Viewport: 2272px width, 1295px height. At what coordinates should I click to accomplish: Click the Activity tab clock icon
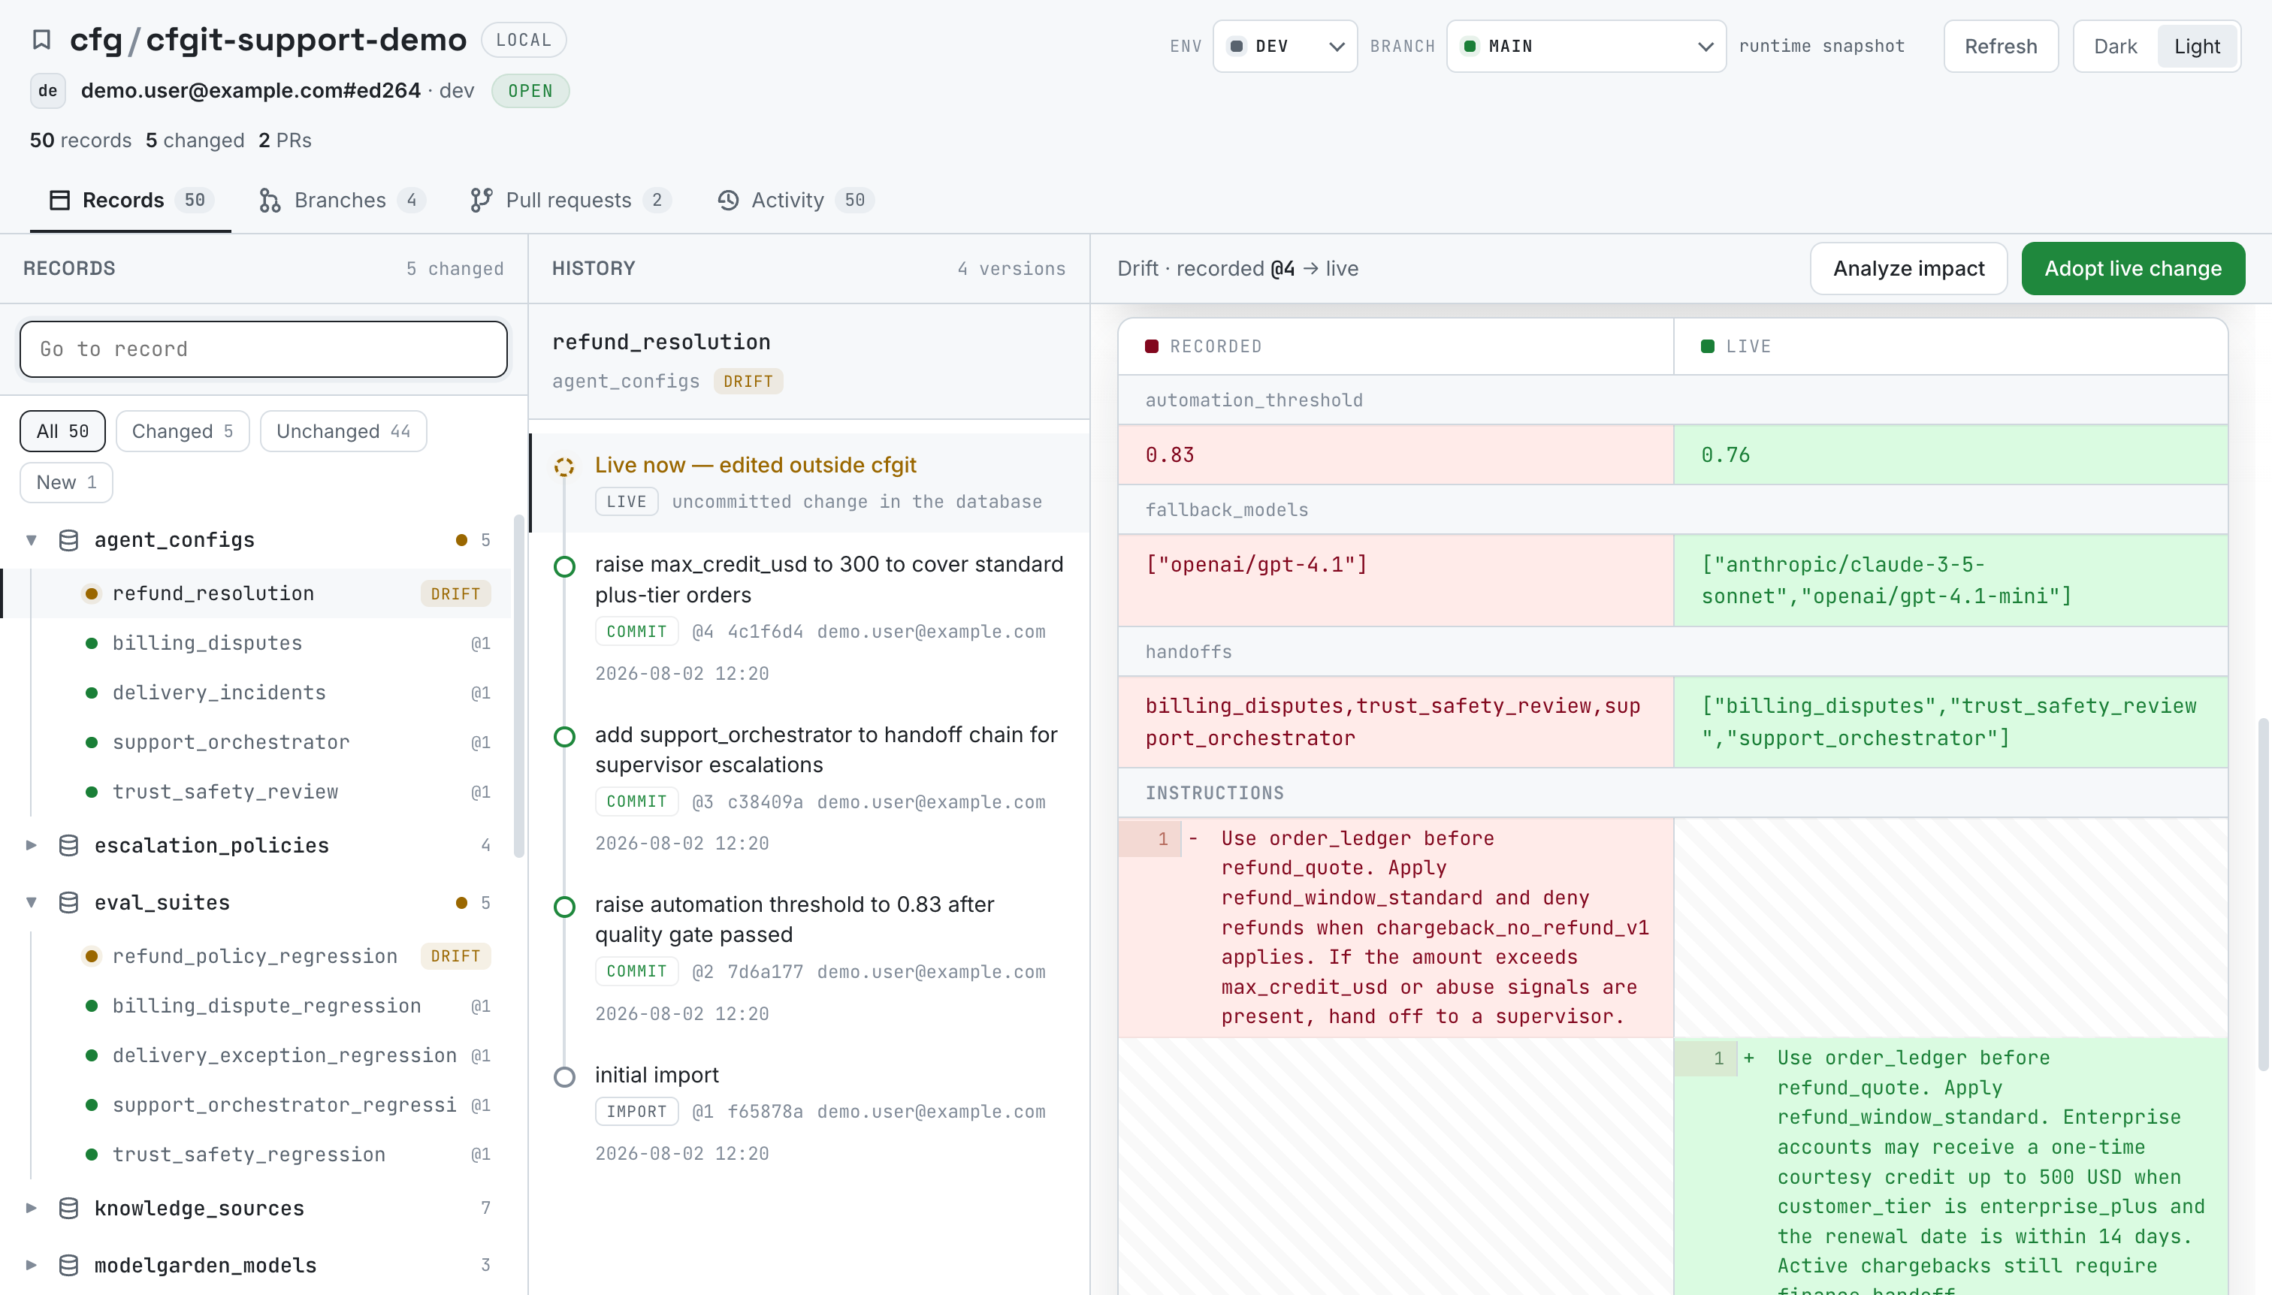[729, 200]
